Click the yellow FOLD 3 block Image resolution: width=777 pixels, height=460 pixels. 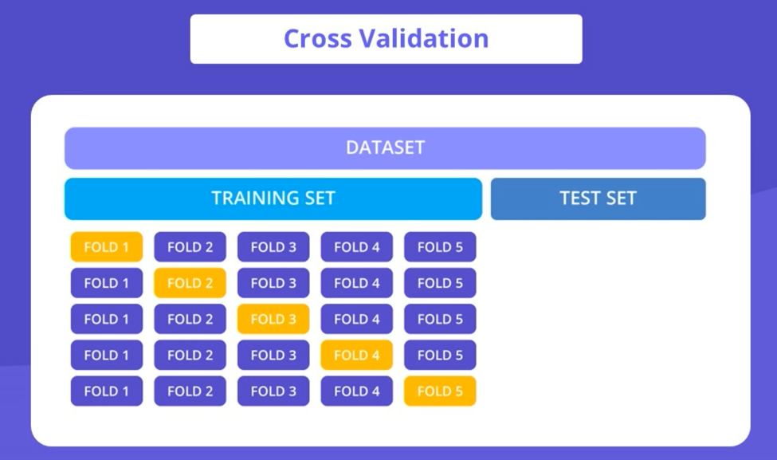(x=273, y=319)
